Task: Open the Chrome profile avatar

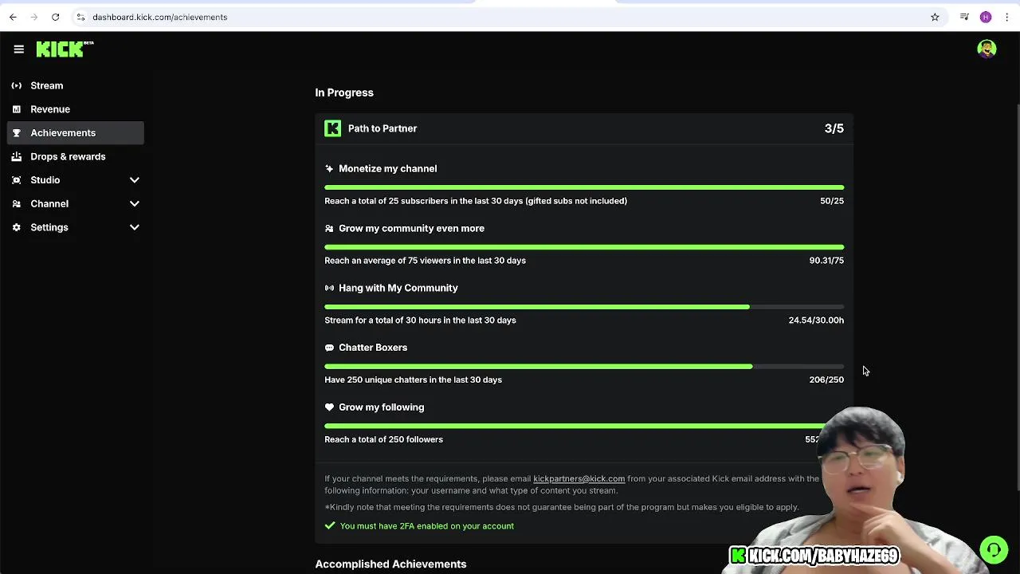Action: point(986,17)
